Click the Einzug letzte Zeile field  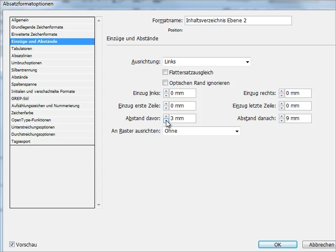pos(298,106)
